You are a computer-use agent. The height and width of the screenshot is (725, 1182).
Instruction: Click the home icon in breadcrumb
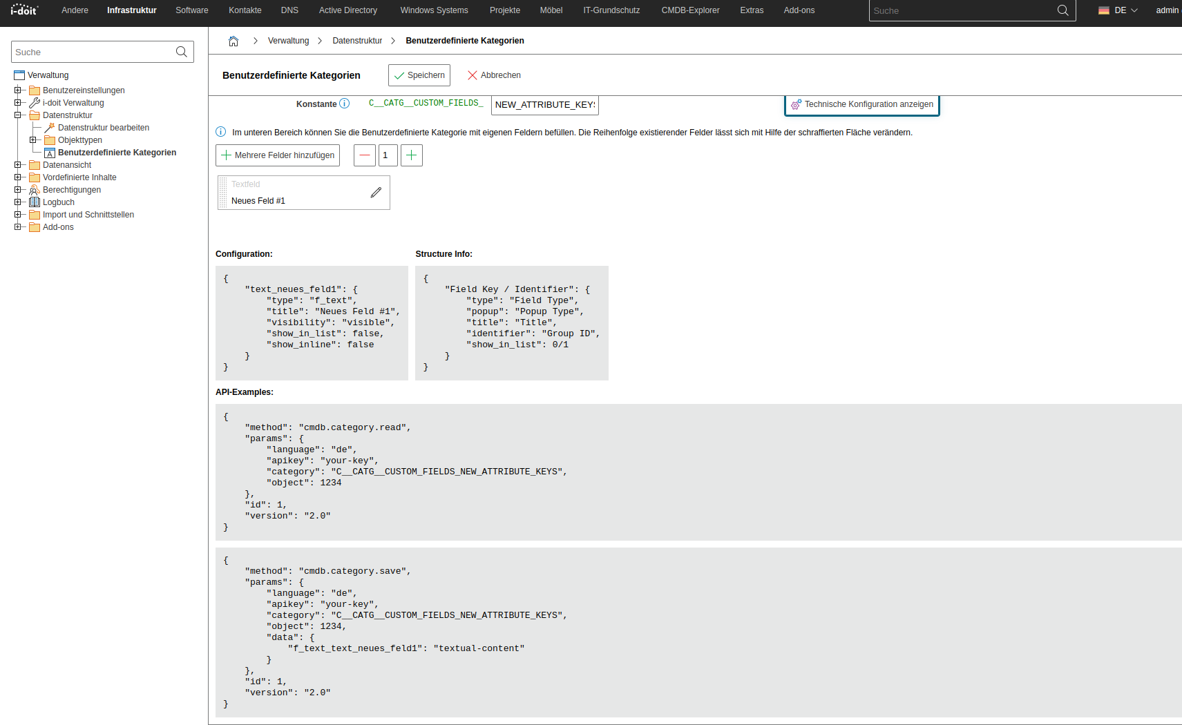pos(233,41)
